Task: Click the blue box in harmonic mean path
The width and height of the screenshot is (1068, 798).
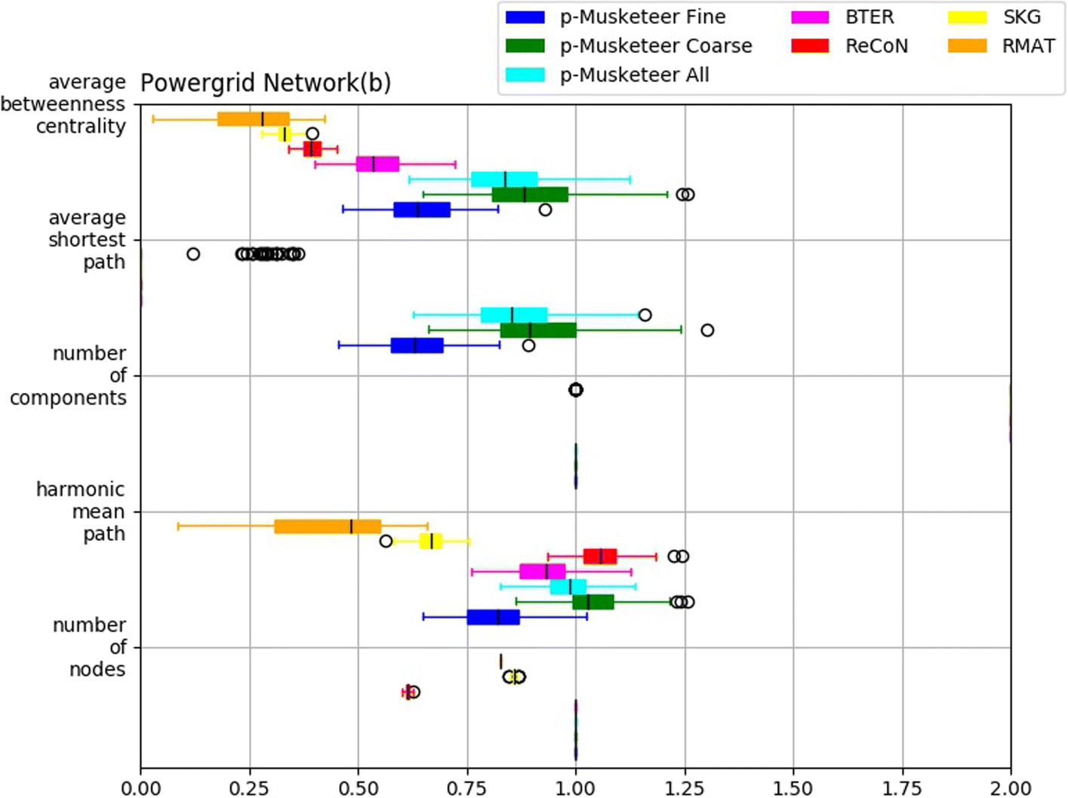Action: 494,617
